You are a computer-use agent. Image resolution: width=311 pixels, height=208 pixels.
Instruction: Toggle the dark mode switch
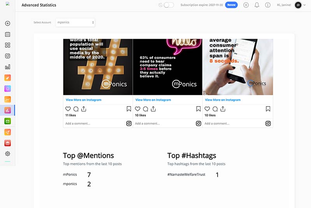tap(169, 5)
